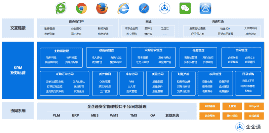The image size is (269, 133).
Task: Click the 邮件/短信 orange button
Action: (232, 116)
